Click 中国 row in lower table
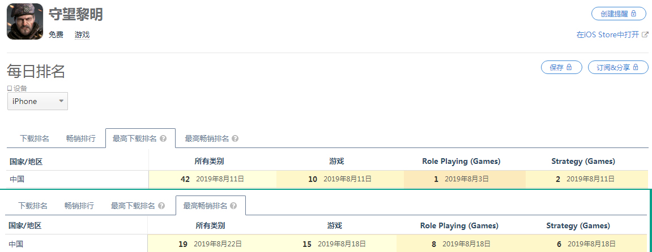Screen dimensions: 652x252 pyautogui.click(x=327, y=244)
